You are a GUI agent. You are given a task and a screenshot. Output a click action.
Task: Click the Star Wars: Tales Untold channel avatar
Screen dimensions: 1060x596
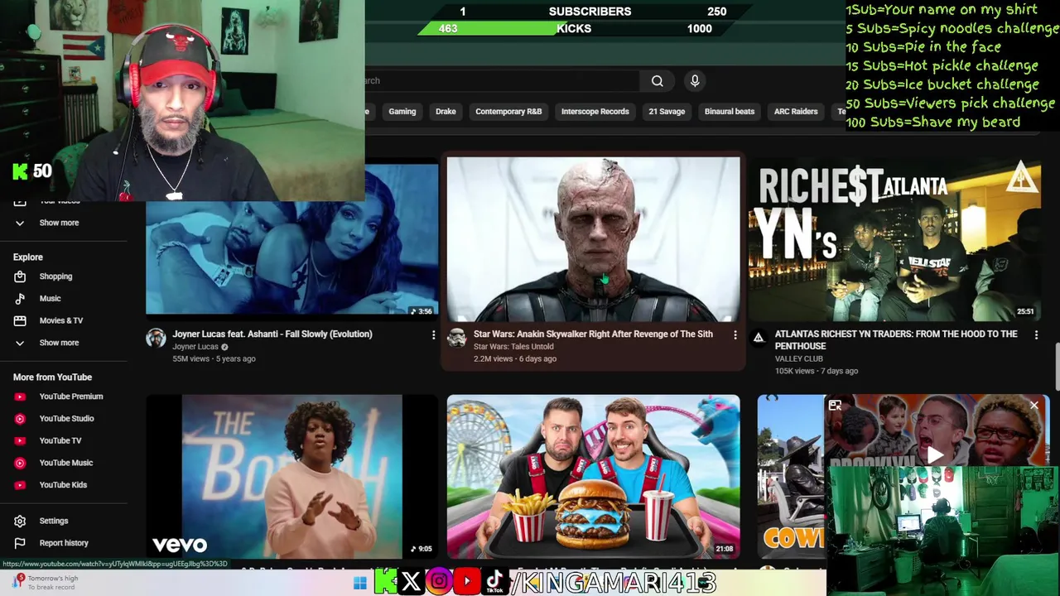tap(457, 338)
